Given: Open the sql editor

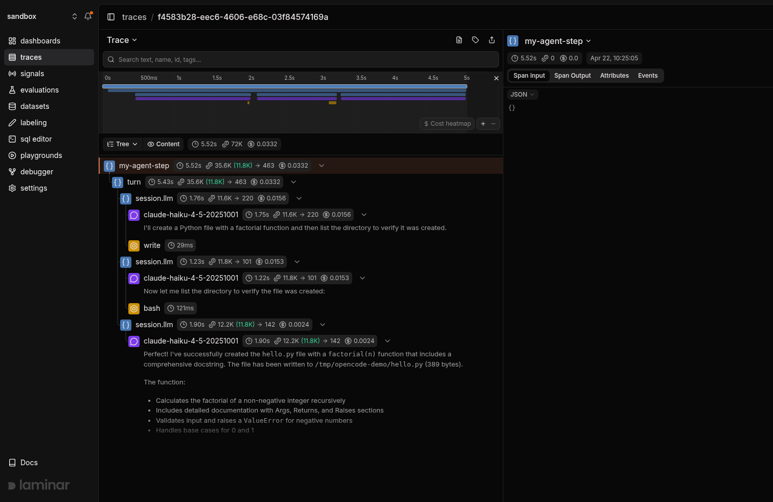Looking at the screenshot, I should point(49,139).
